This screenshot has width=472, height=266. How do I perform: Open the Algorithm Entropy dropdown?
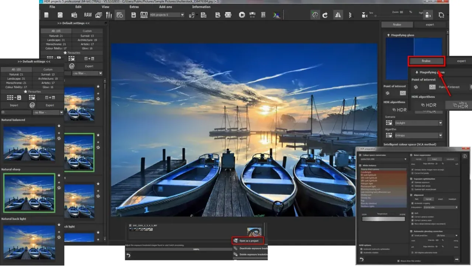pyautogui.click(x=419, y=136)
